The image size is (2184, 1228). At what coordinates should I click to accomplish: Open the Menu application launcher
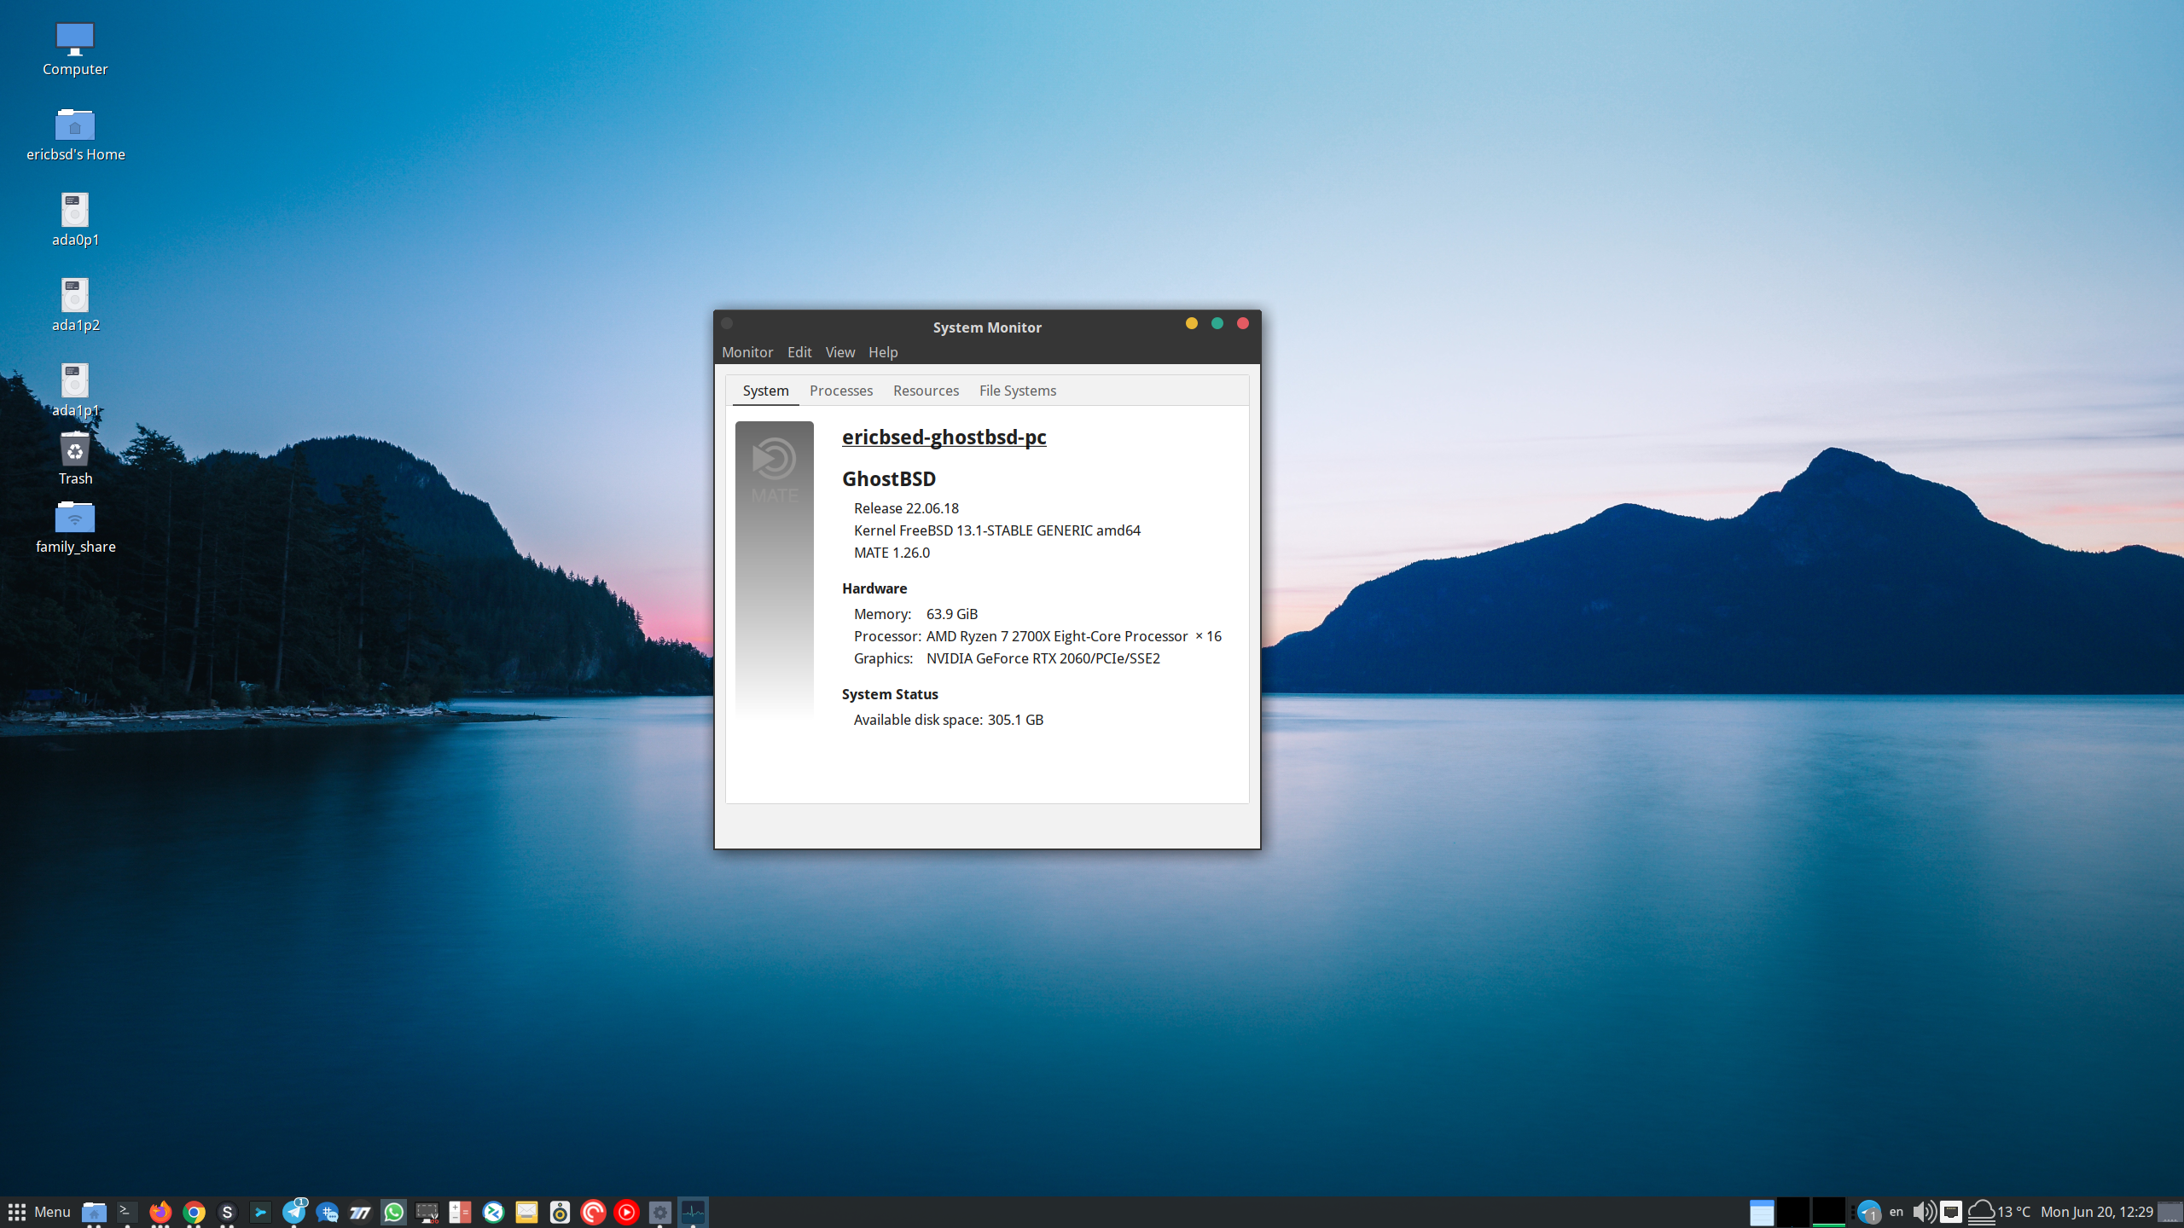(39, 1212)
